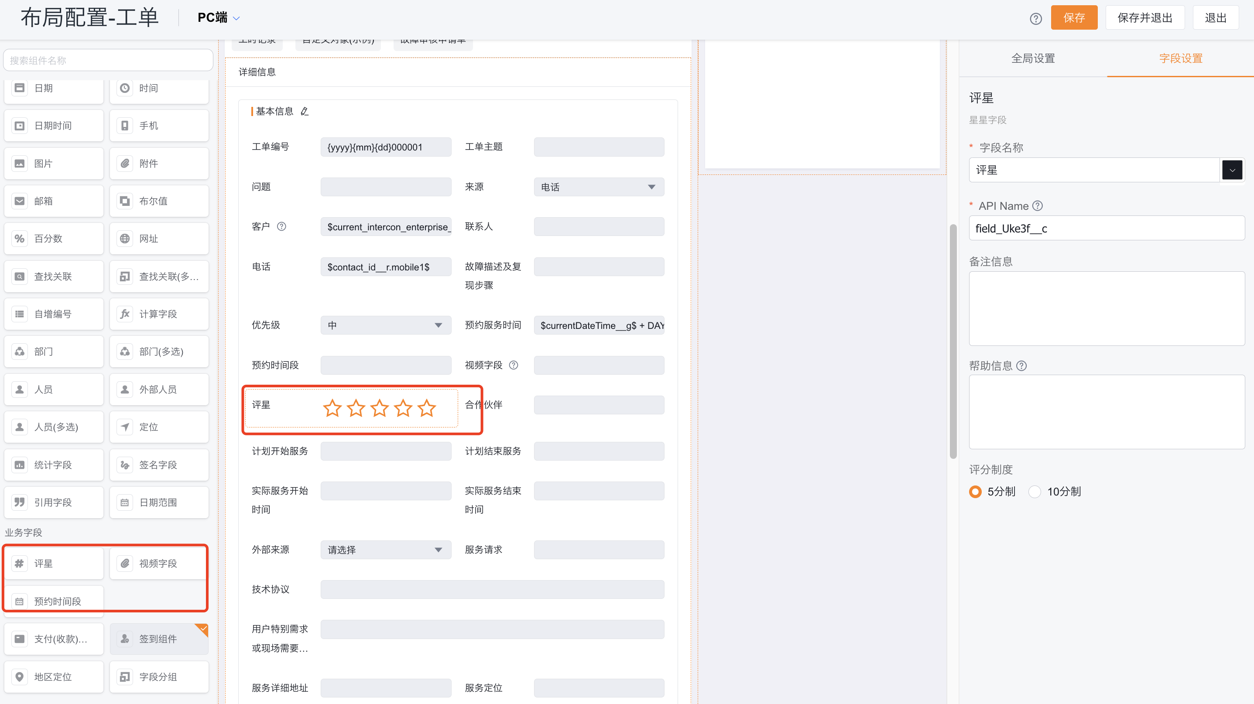Screen dimensions: 1254x704
Task: Select the 时间 clock icon component
Action: [x=125, y=88]
